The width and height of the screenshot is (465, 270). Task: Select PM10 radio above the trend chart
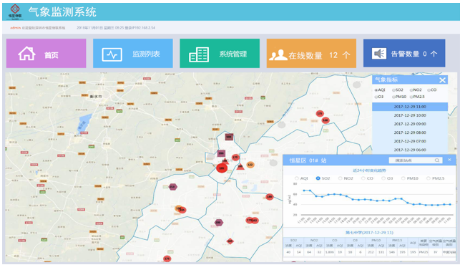coord(403,178)
